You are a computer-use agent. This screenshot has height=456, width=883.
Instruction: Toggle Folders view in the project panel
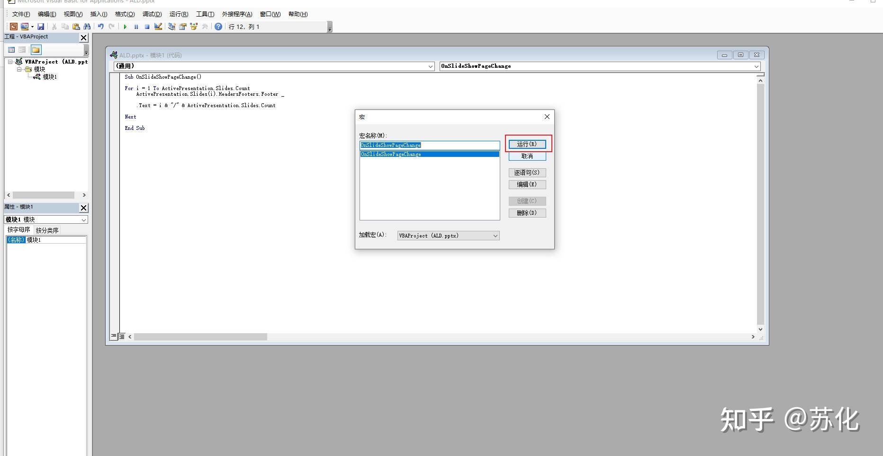coord(36,49)
